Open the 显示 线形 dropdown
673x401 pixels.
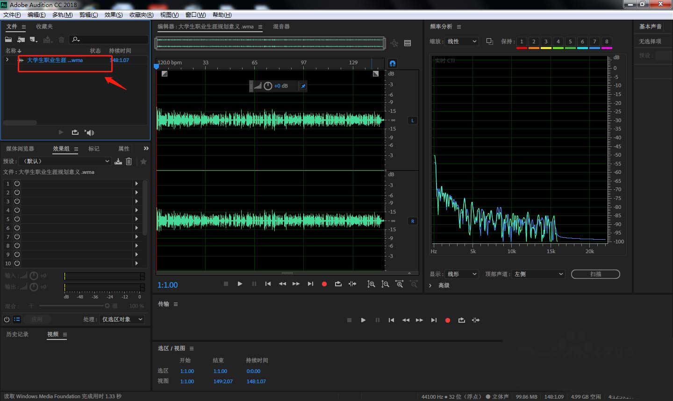coord(462,274)
